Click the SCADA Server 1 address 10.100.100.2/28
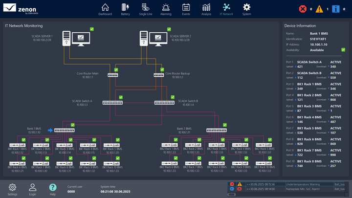 click(42, 40)
